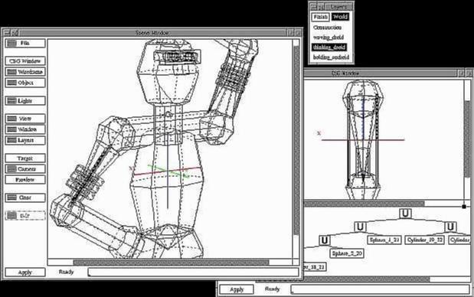Open the Edit menu at sidebar bottom

(25, 215)
